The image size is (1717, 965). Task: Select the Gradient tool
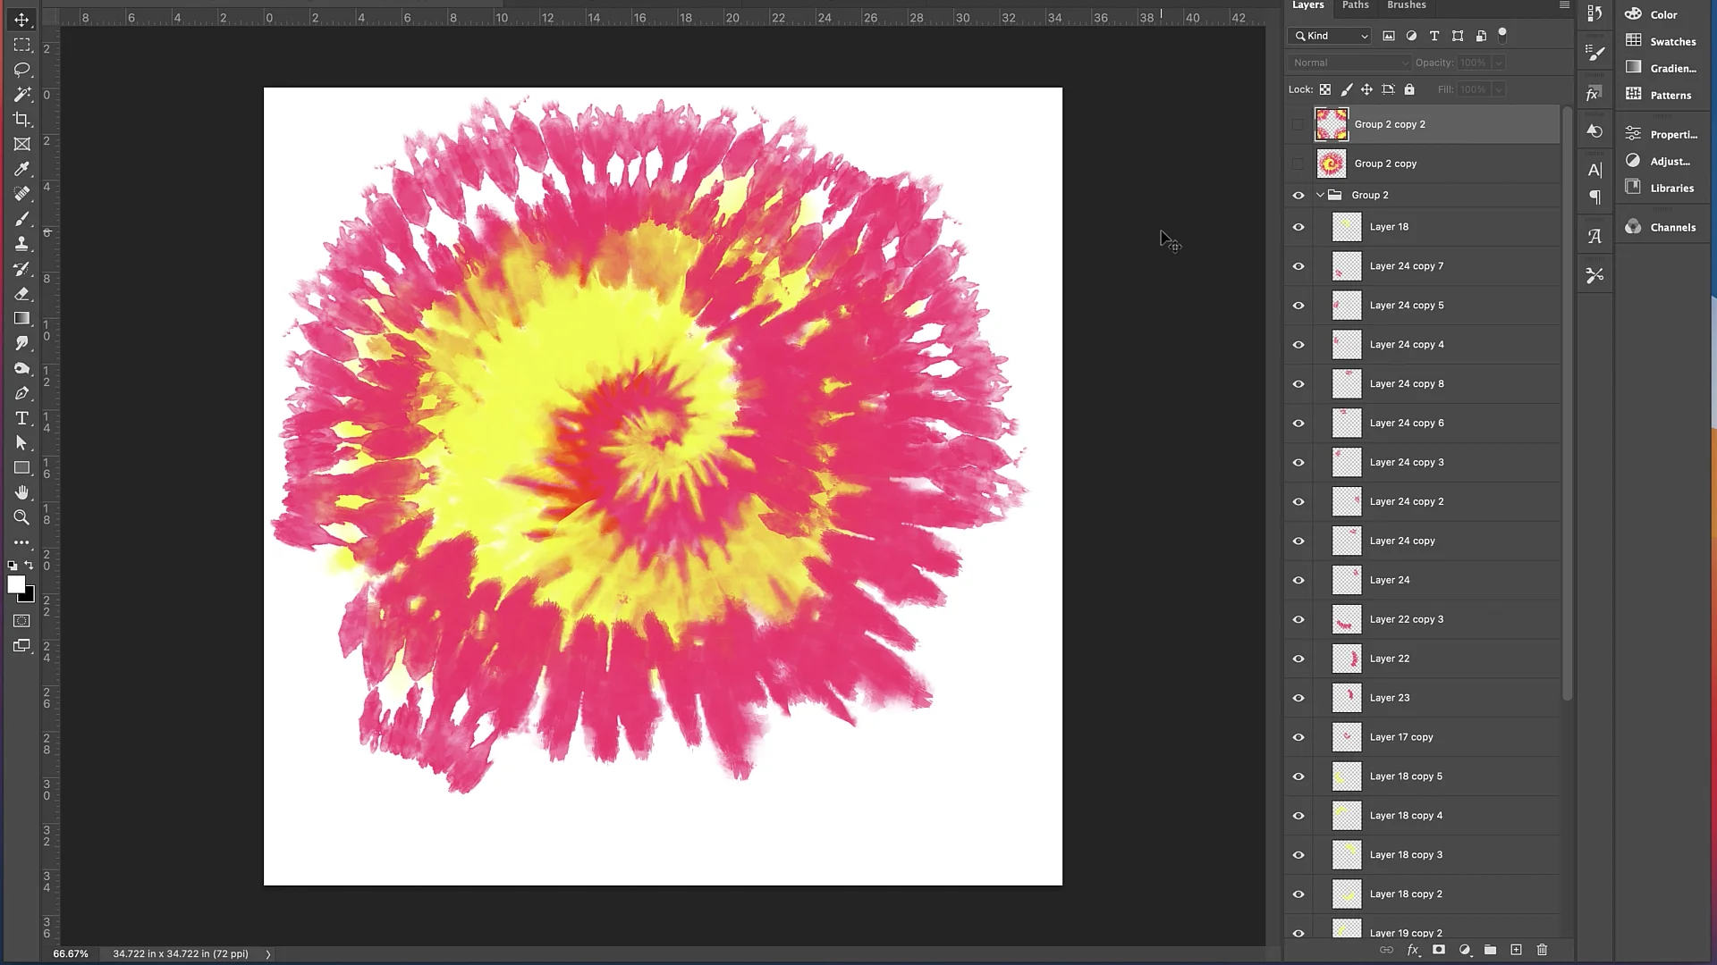click(21, 318)
